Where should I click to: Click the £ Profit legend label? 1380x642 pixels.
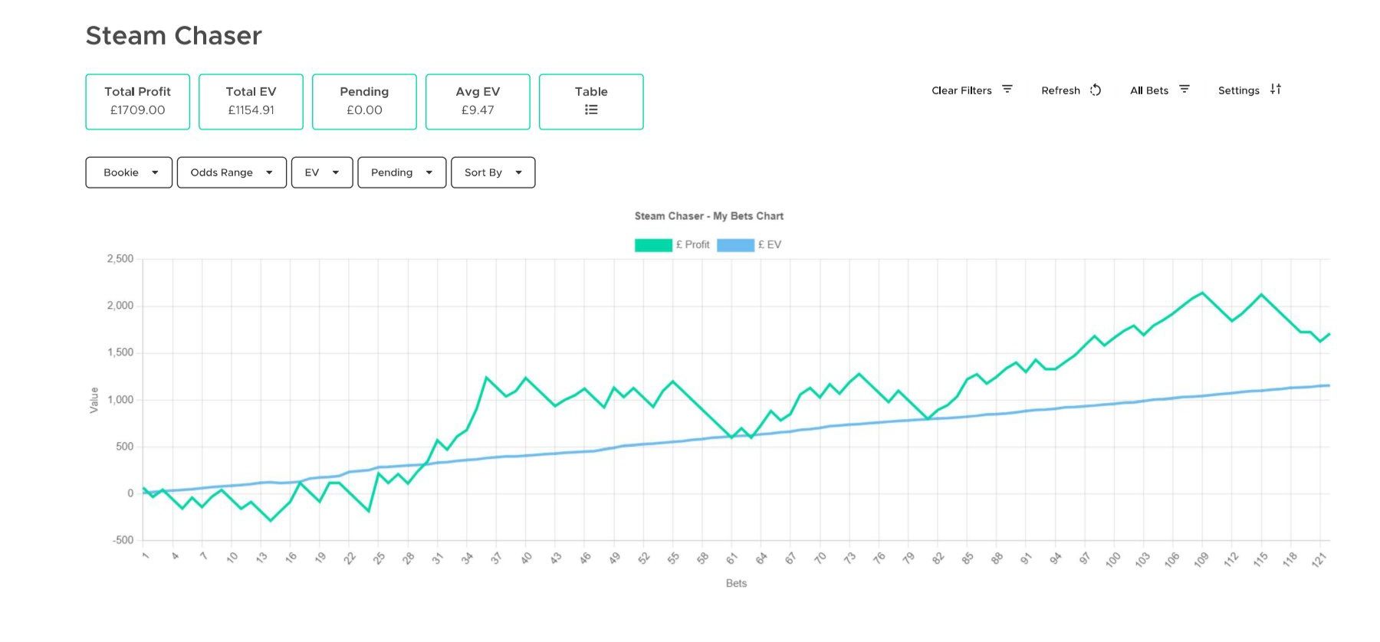(693, 245)
